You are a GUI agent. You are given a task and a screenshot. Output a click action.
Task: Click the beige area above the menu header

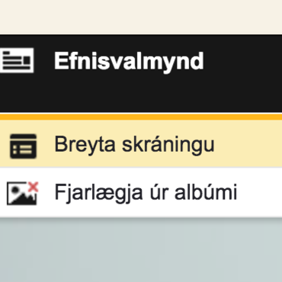tap(141, 17)
